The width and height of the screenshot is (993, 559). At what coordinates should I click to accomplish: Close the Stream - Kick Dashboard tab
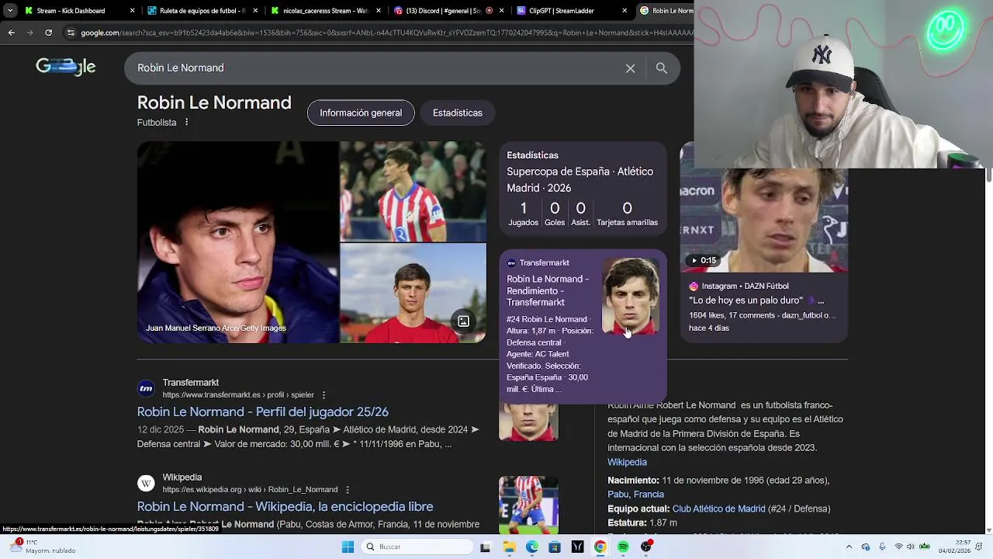point(132,11)
